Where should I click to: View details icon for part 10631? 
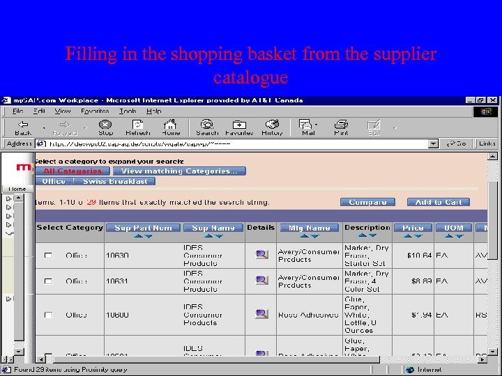coord(261,281)
